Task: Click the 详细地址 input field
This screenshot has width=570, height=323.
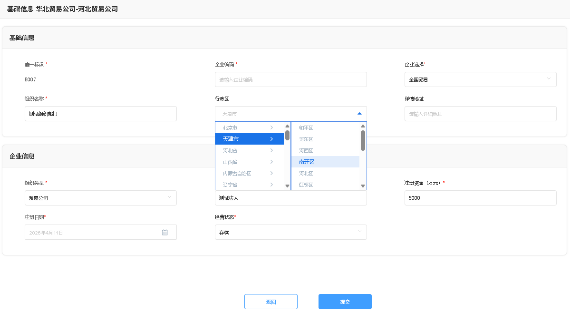Action: click(480, 114)
